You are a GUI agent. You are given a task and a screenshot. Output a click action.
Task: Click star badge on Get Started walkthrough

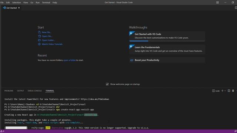point(131,33)
